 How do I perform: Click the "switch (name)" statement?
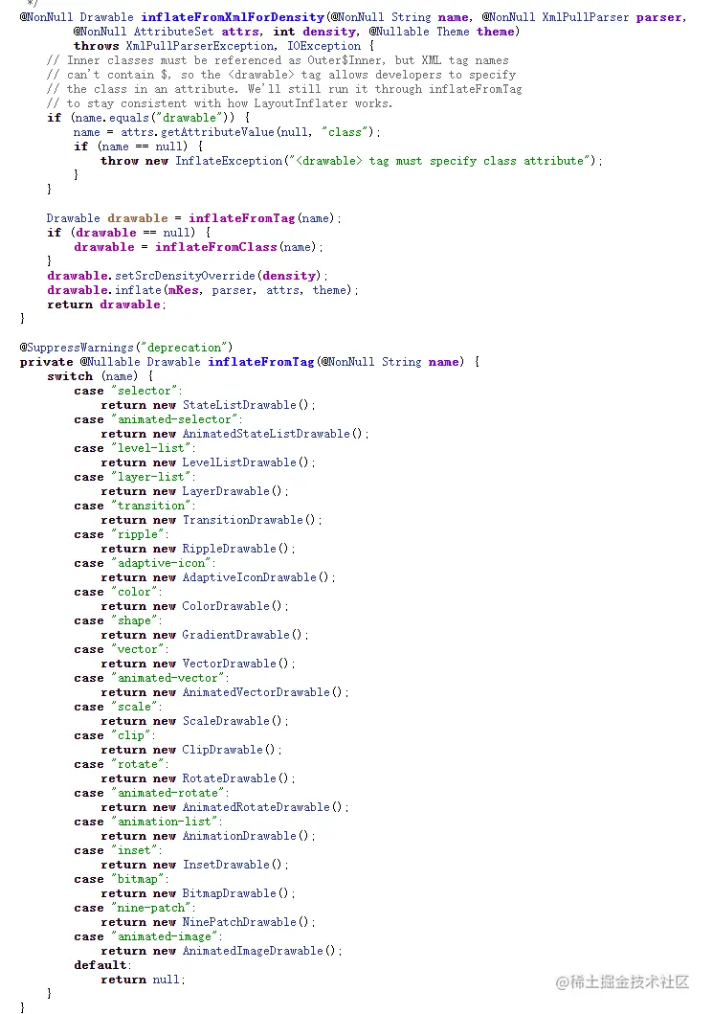click(x=93, y=376)
